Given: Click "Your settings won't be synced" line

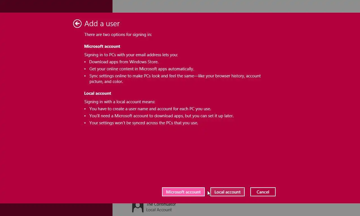Looking at the screenshot, I should [x=144, y=123].
